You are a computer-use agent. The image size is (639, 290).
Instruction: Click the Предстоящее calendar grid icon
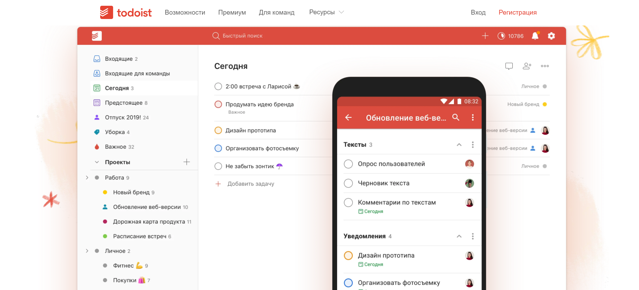(x=97, y=103)
